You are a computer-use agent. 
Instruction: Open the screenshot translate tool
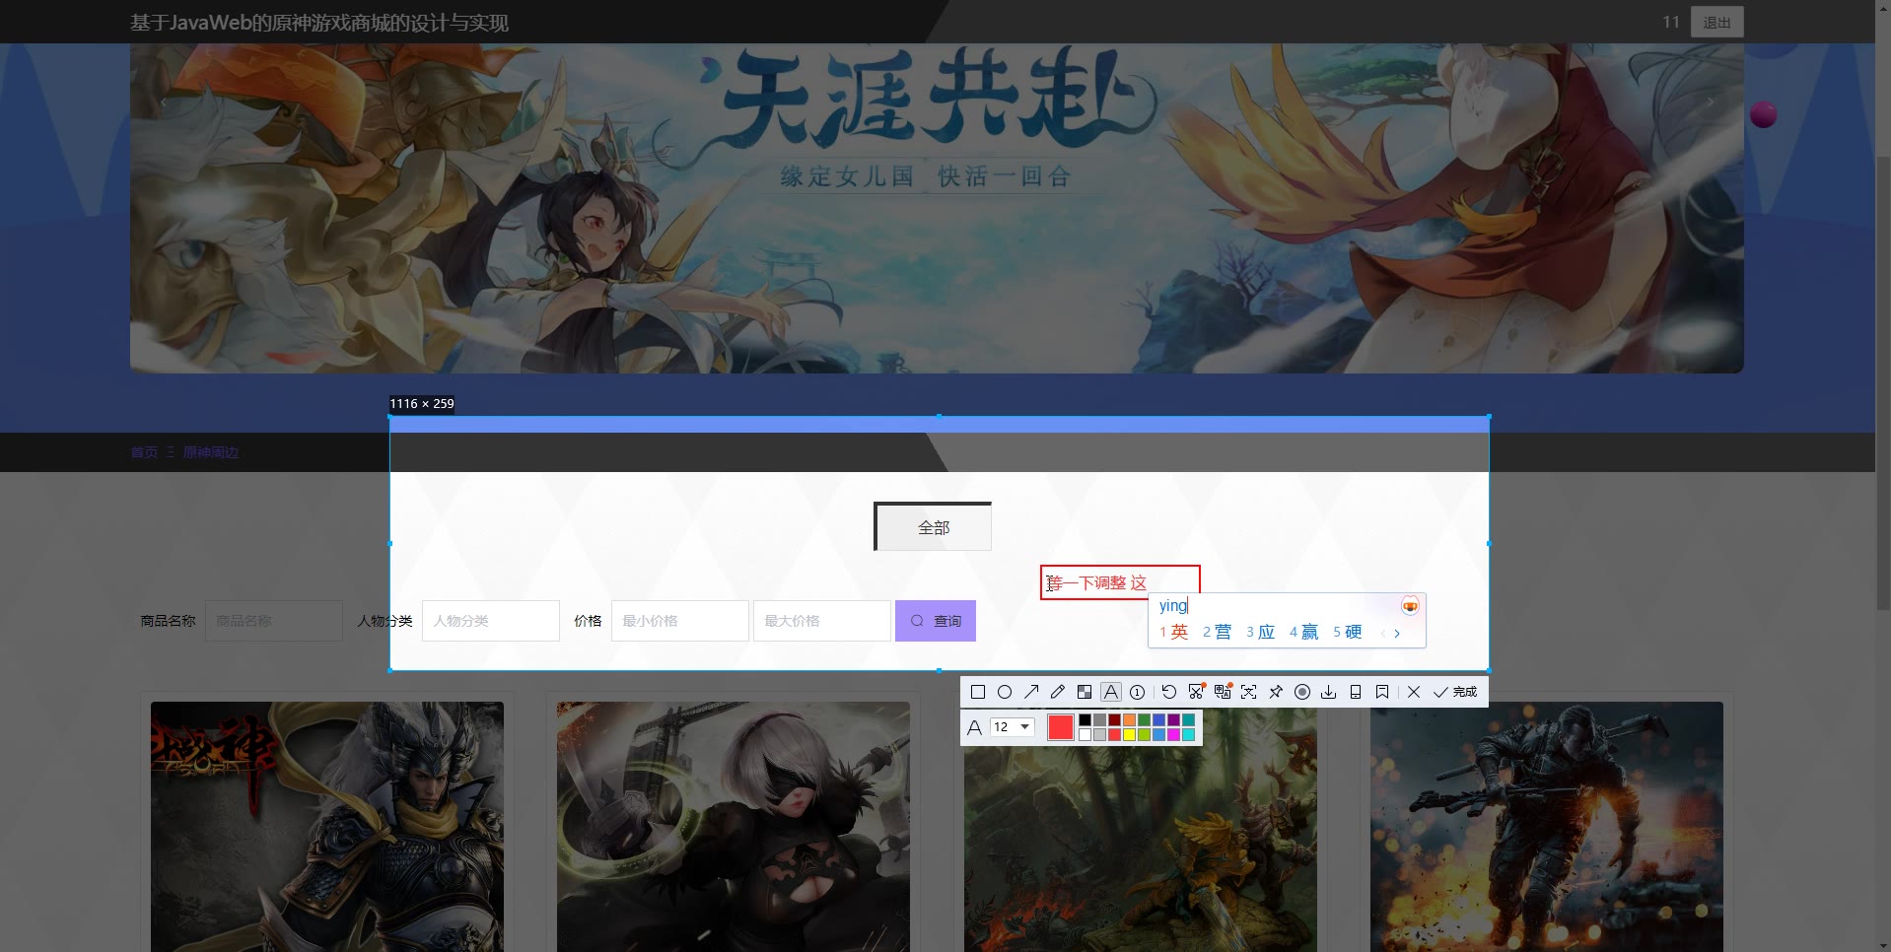click(x=1223, y=692)
